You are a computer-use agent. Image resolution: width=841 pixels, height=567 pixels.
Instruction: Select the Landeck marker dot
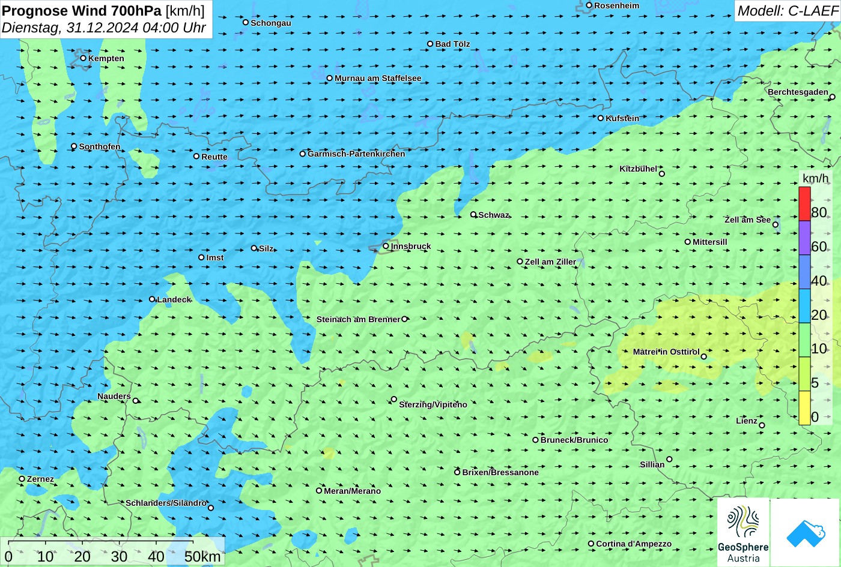click(152, 299)
